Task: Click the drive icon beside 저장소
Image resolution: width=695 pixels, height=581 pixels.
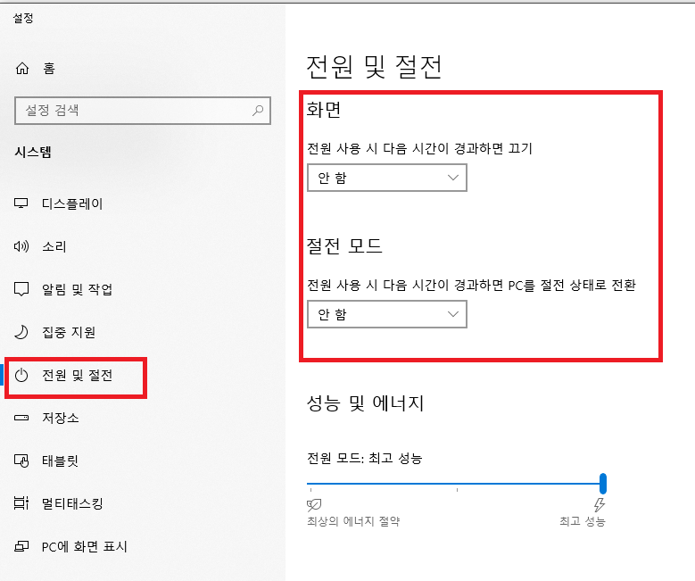Action: [21, 418]
